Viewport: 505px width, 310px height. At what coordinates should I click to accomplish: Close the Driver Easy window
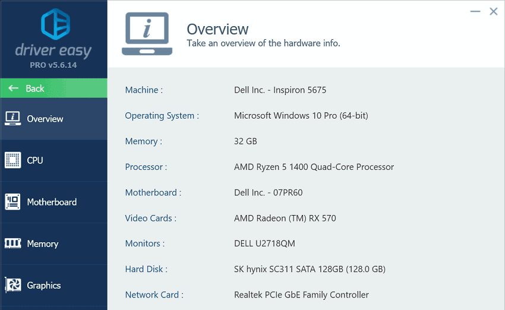point(493,12)
